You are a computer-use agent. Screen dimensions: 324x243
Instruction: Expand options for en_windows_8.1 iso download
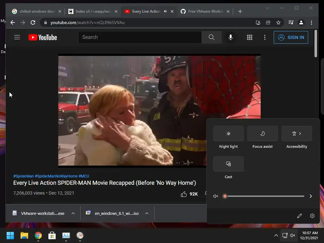(147, 213)
